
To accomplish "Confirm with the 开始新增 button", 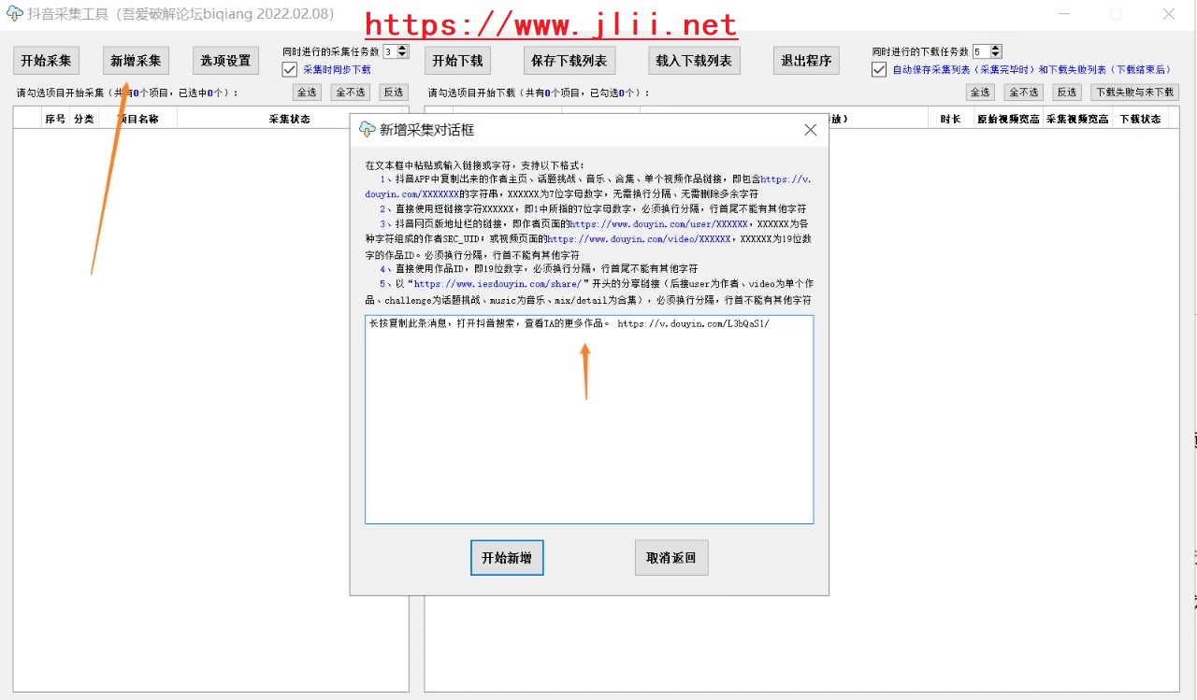I will [507, 558].
